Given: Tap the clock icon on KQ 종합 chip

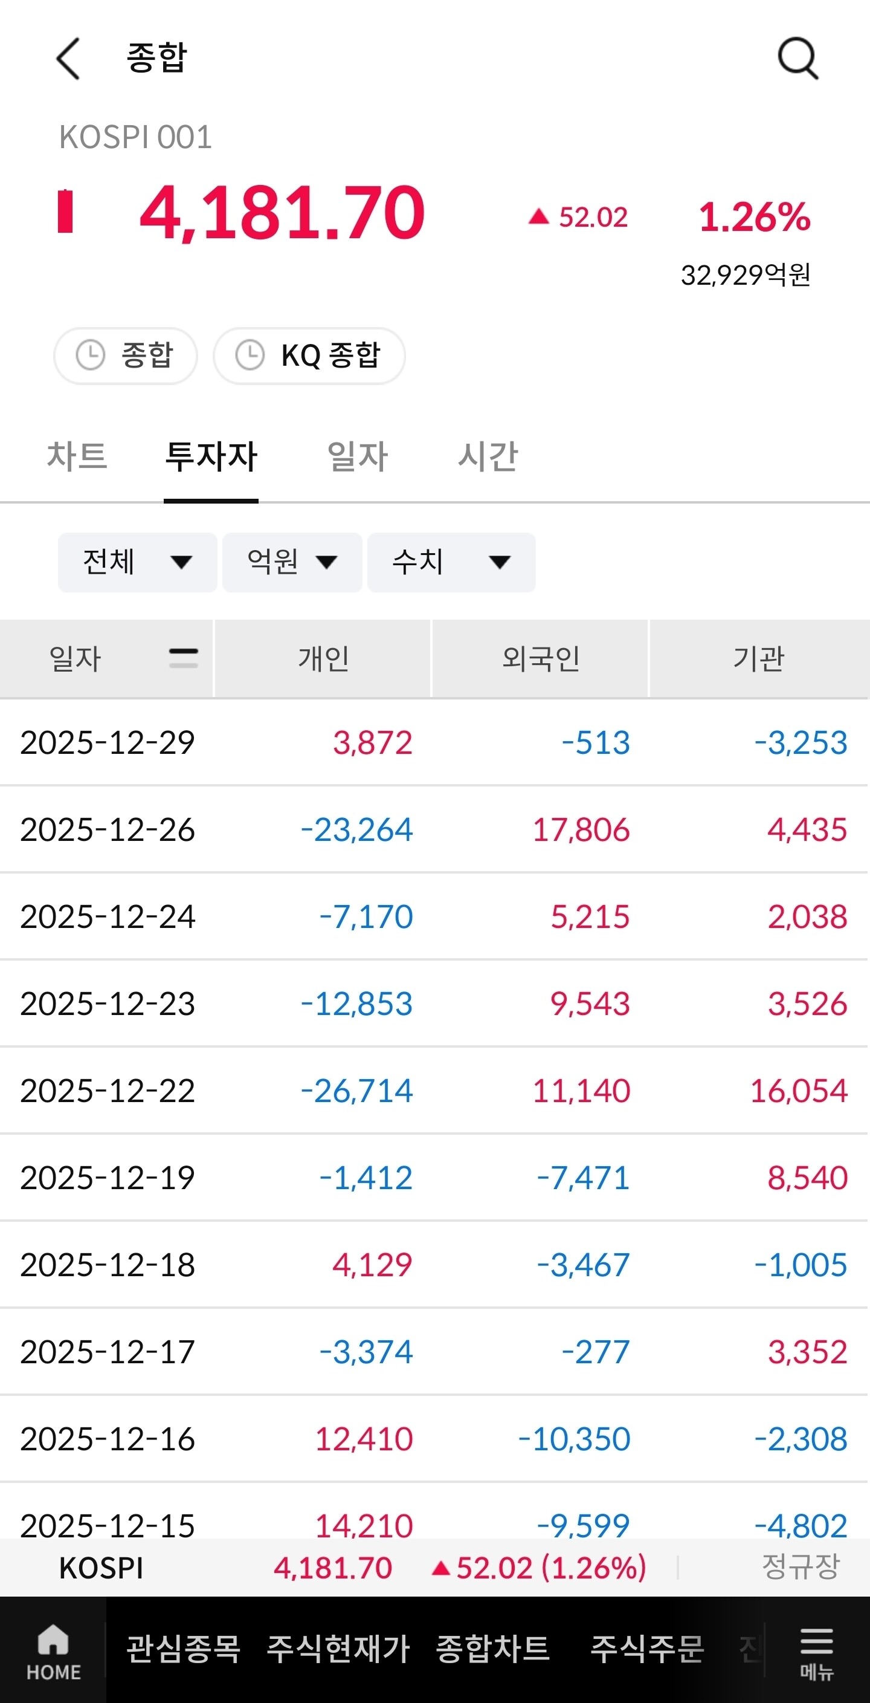Looking at the screenshot, I should click(x=250, y=355).
